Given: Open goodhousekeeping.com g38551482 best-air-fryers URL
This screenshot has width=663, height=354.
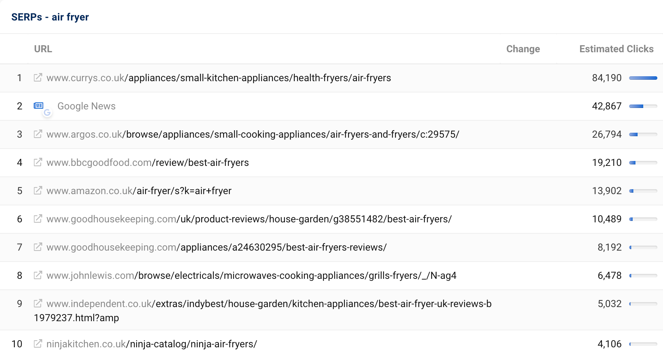Looking at the screenshot, I should click(249, 219).
